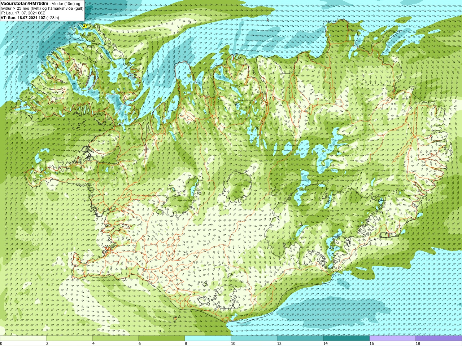The width and height of the screenshot is (462, 346).
Task: Click the legend scale label '14'
Action: point(326,343)
